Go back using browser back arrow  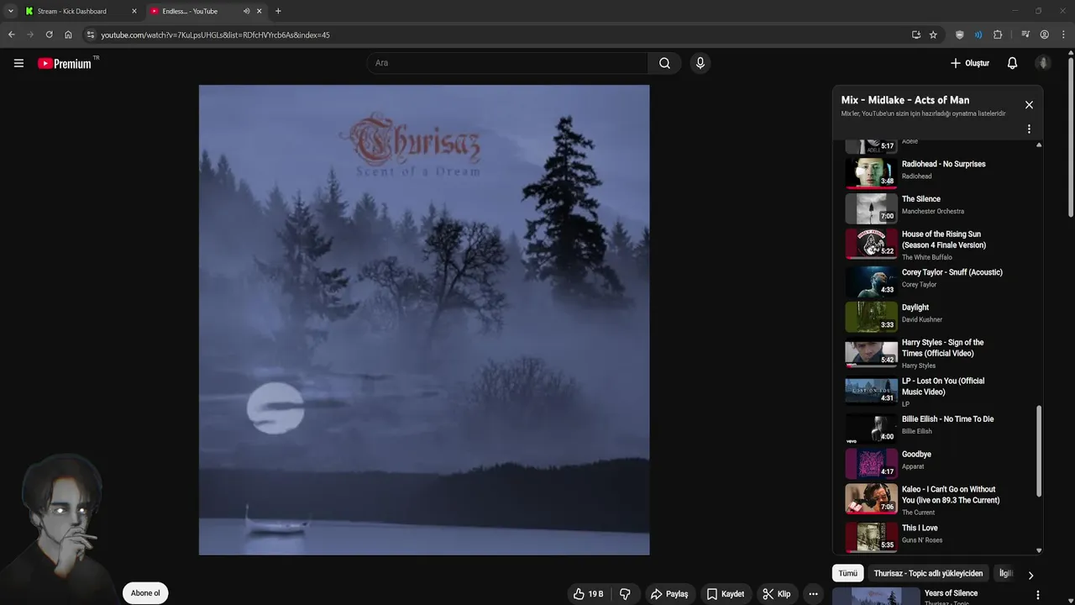[x=11, y=34]
